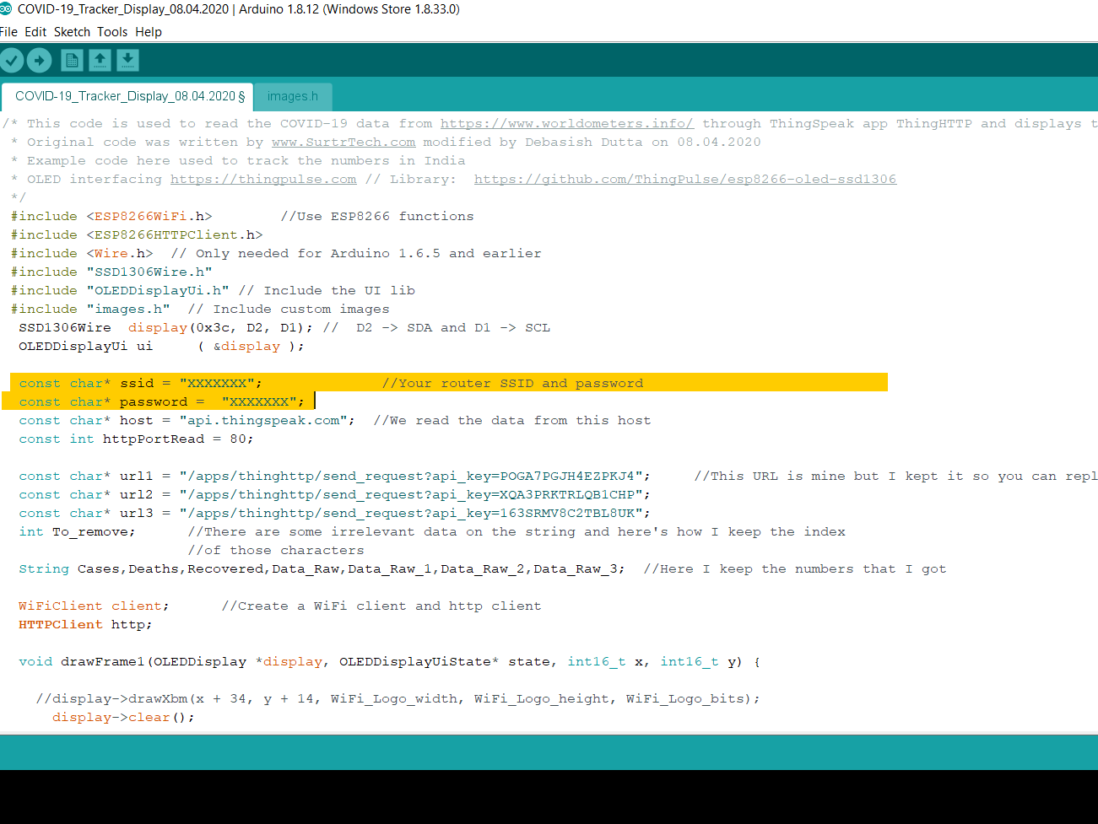Viewport: 1098px width, 824px height.
Task: Switch to the images.h tab
Action: (293, 96)
